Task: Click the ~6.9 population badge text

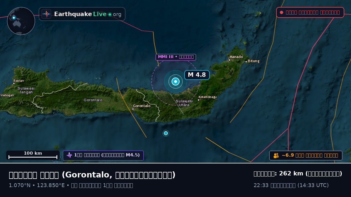Action: tap(310, 156)
